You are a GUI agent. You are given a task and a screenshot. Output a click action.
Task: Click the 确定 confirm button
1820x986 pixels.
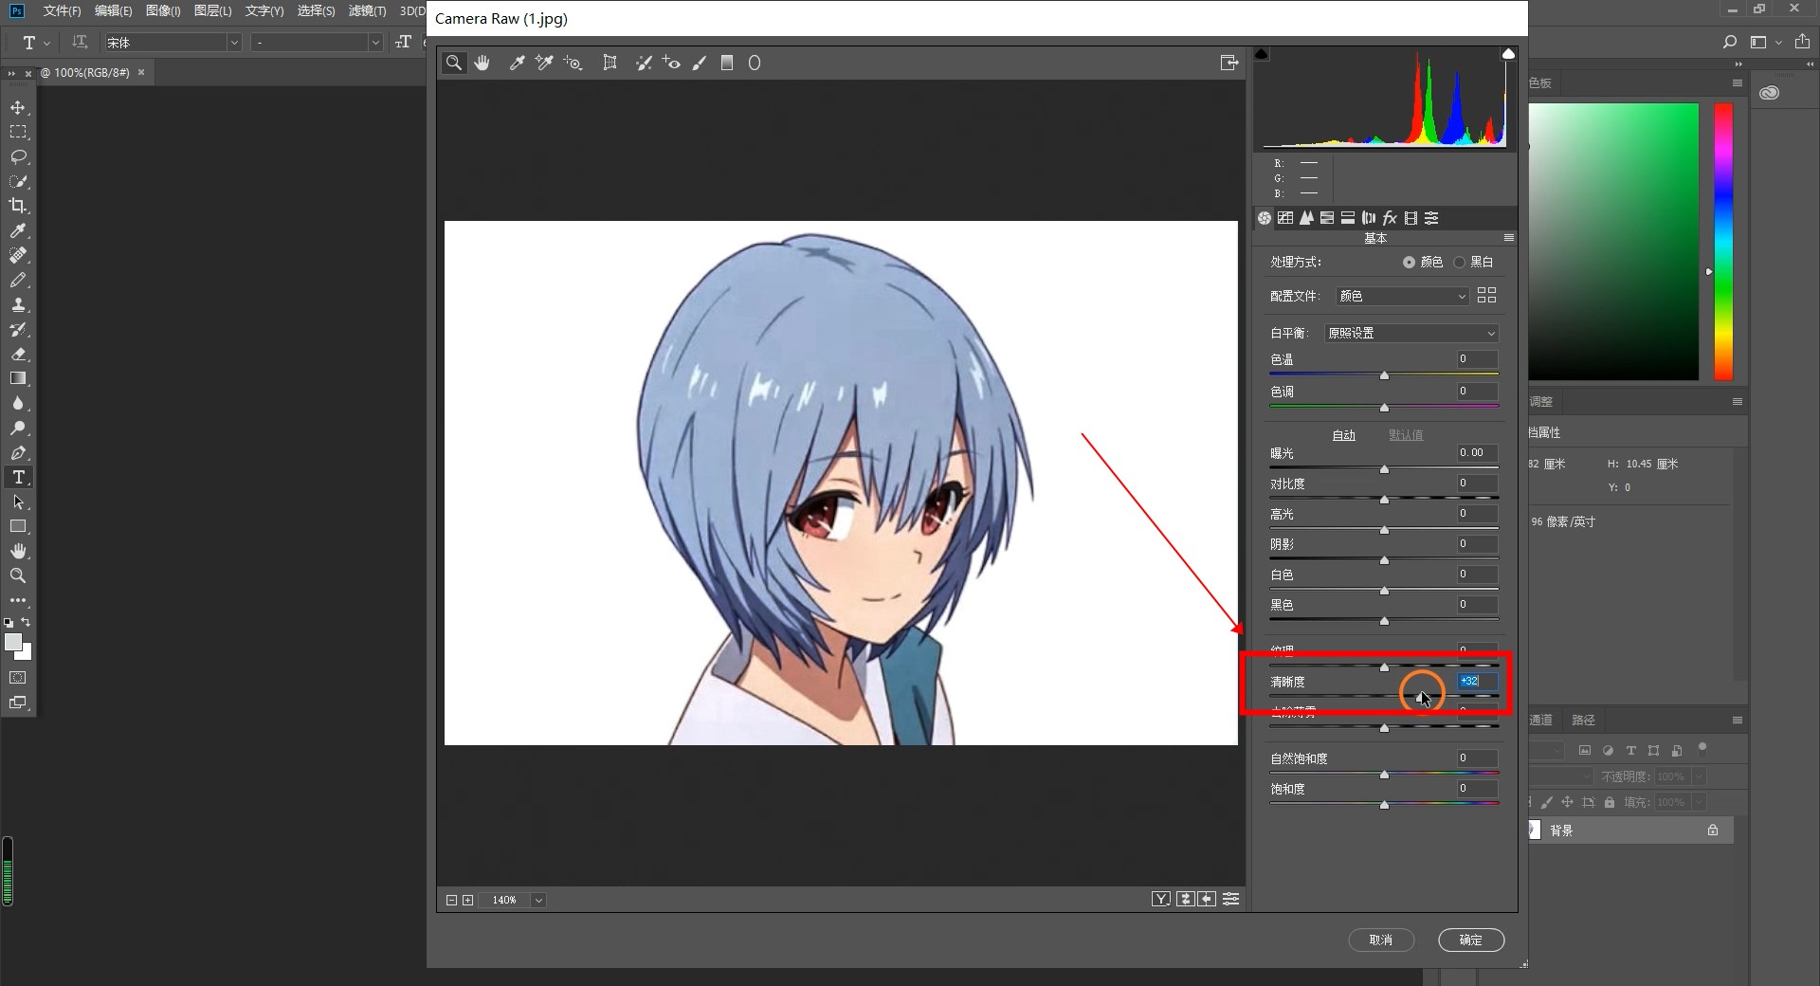click(1471, 940)
